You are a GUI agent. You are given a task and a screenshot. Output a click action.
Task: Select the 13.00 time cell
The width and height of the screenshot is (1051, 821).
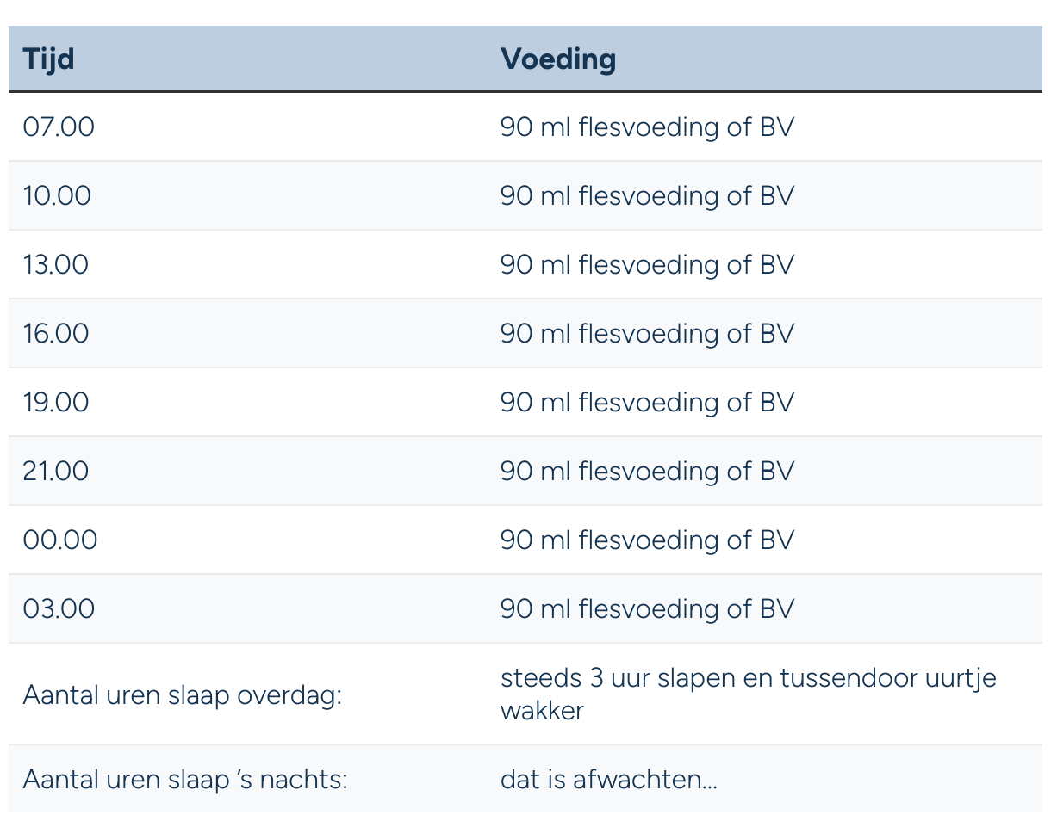pyautogui.click(x=56, y=264)
